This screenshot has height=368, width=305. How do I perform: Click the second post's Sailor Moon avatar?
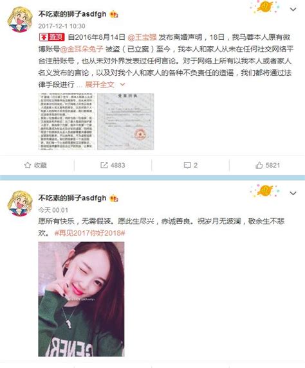pyautogui.click(x=20, y=204)
